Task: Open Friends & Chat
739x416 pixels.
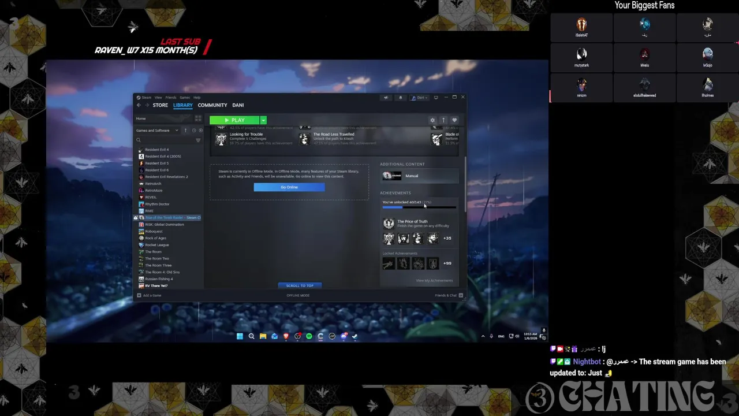Action: 449,295
